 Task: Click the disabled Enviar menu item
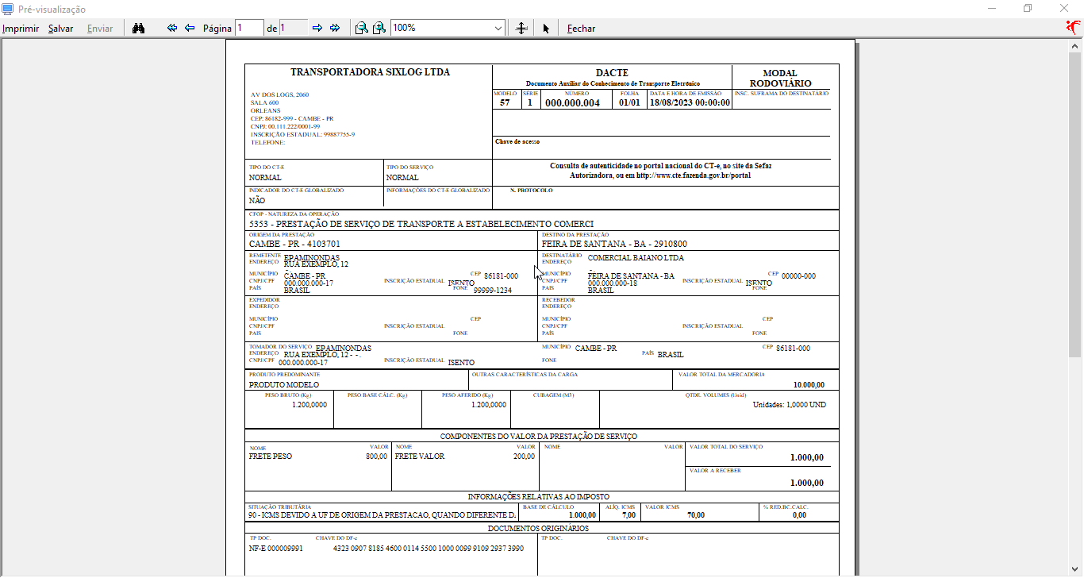point(100,29)
